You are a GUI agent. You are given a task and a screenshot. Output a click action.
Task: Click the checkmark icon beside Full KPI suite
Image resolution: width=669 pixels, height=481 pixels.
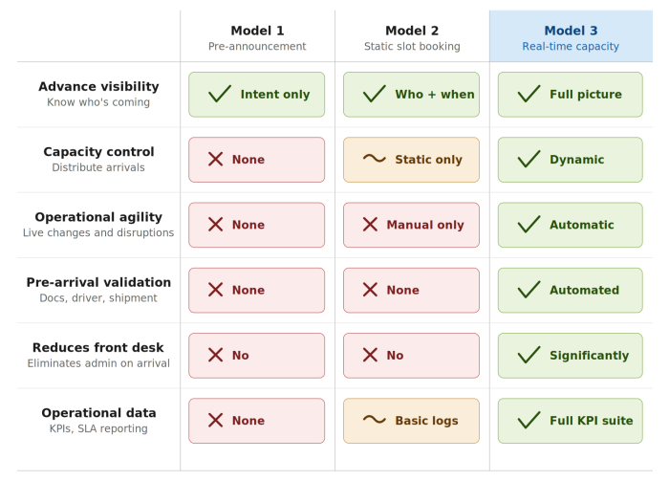(x=529, y=421)
